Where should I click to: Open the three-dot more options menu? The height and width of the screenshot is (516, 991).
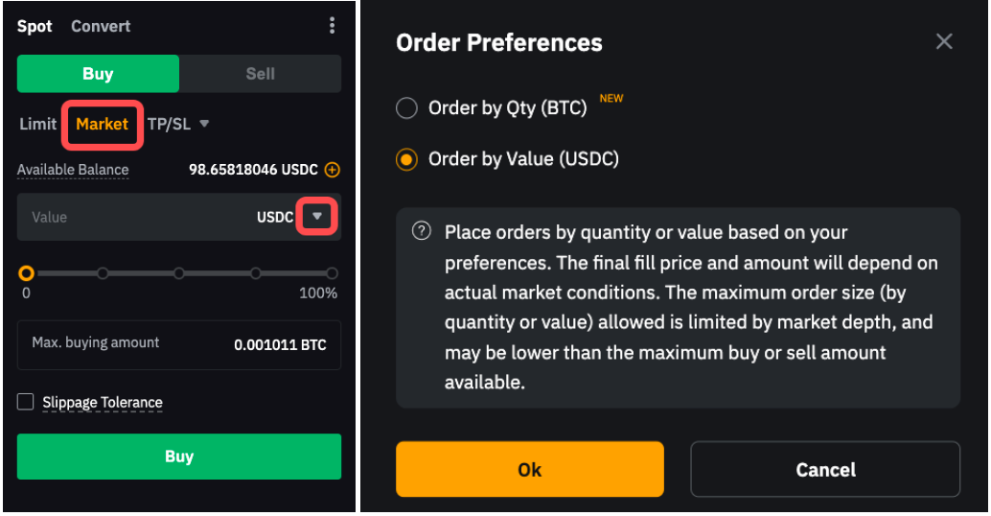332,26
